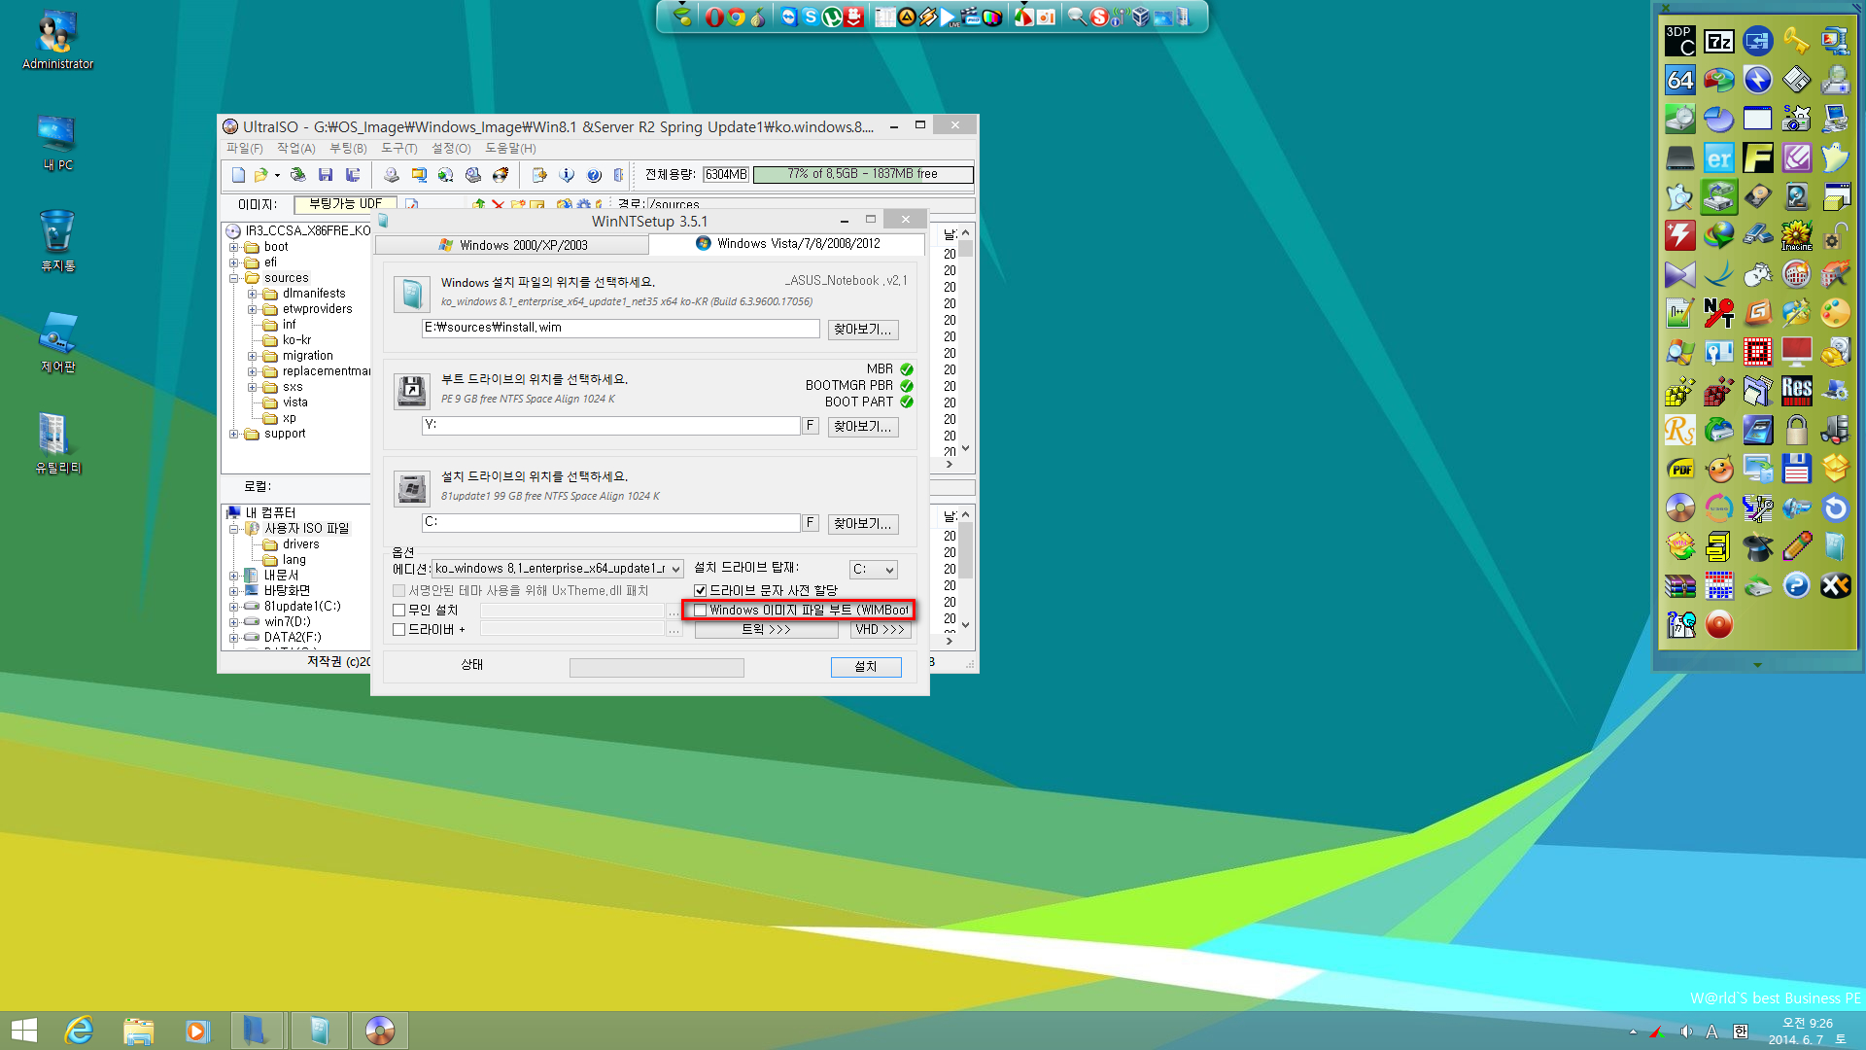1866x1050 pixels.
Task: Open the PDF launcher icon
Action: coord(1680,469)
